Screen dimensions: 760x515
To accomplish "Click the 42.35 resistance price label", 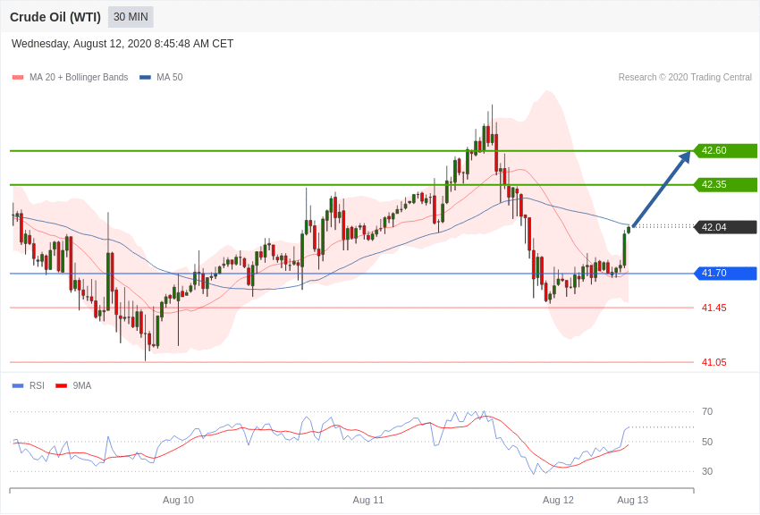I will click(726, 184).
